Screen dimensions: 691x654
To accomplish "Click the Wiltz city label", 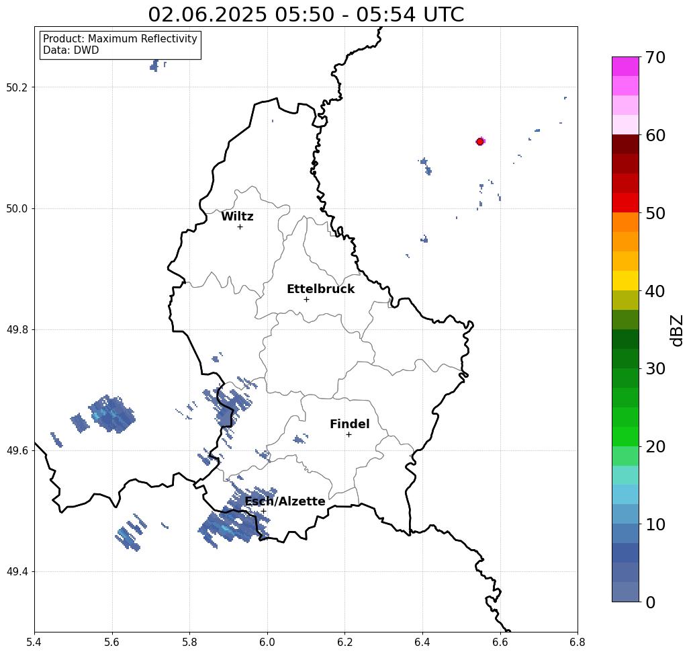I will tap(237, 216).
